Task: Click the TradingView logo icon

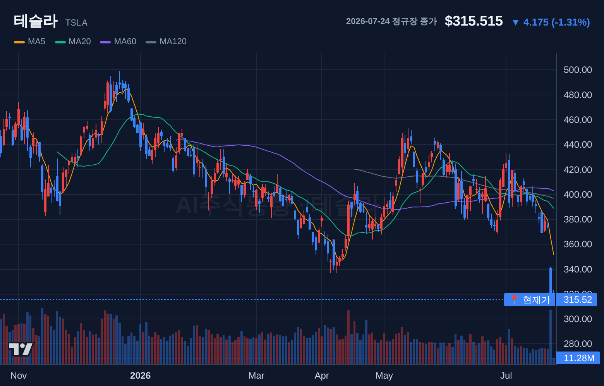Action: 21,349
